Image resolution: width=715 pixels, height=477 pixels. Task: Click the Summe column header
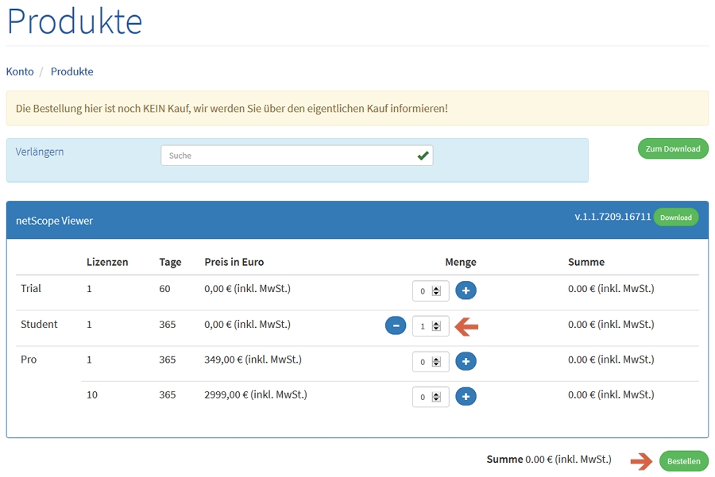click(586, 262)
